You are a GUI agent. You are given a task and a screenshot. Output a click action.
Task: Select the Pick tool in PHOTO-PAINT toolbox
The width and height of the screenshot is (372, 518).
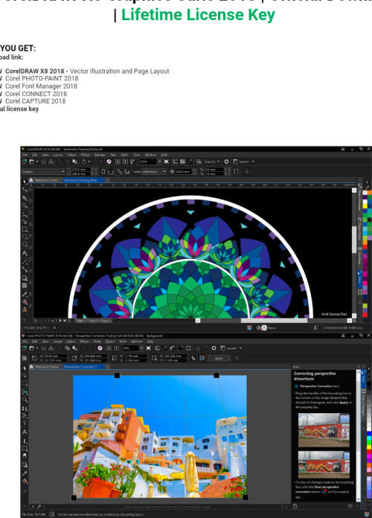point(25,368)
